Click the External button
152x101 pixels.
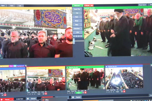[x=33, y=99]
